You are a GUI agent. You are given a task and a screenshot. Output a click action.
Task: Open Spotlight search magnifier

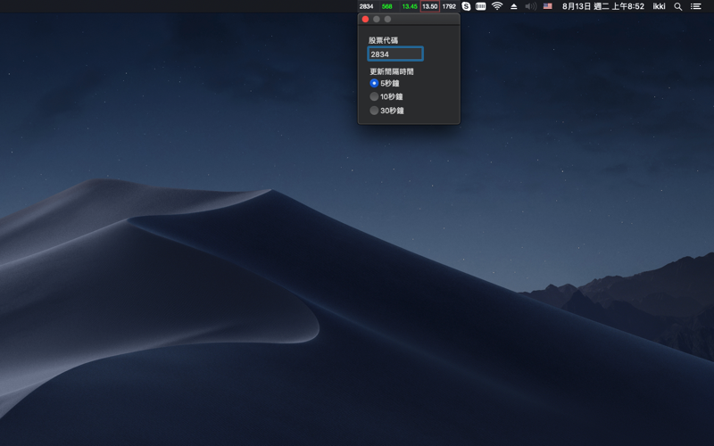point(678,6)
